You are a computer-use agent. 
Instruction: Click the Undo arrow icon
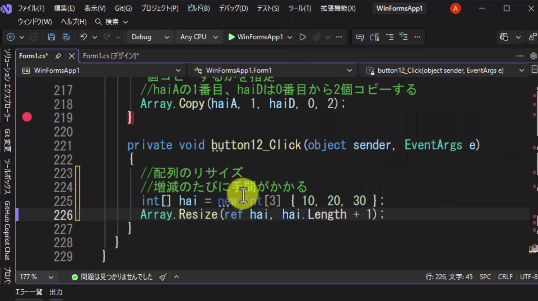tap(84, 37)
